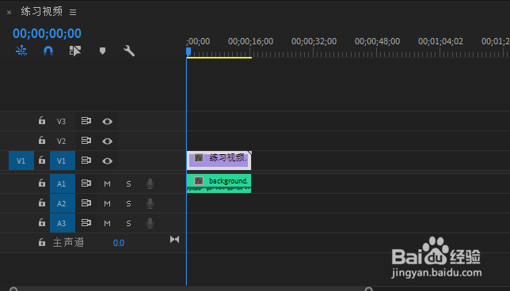Click the blue playhead marker

click(188, 51)
